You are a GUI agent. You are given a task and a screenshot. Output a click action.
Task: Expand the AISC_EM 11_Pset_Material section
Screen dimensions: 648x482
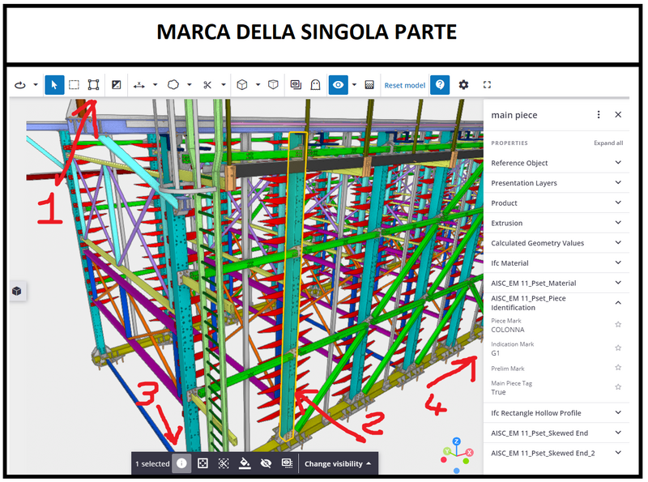coord(556,284)
